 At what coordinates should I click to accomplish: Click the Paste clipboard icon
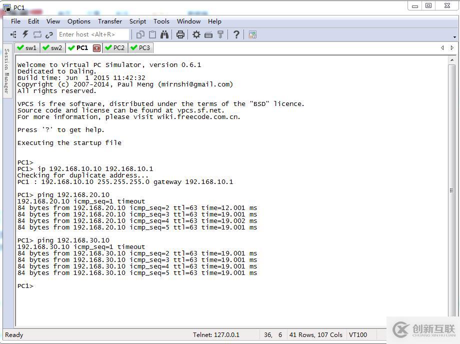[152, 34]
